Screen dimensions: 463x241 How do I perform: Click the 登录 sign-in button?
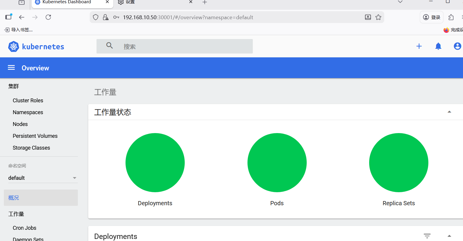click(432, 17)
